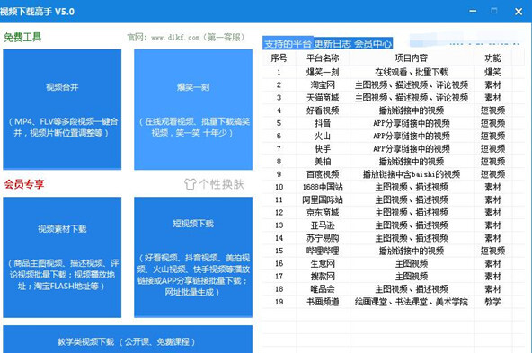Select the 书画频道 platform cell

coord(323,302)
